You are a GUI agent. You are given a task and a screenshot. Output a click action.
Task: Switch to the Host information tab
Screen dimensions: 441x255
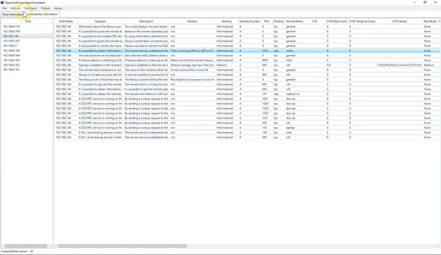(x=13, y=14)
